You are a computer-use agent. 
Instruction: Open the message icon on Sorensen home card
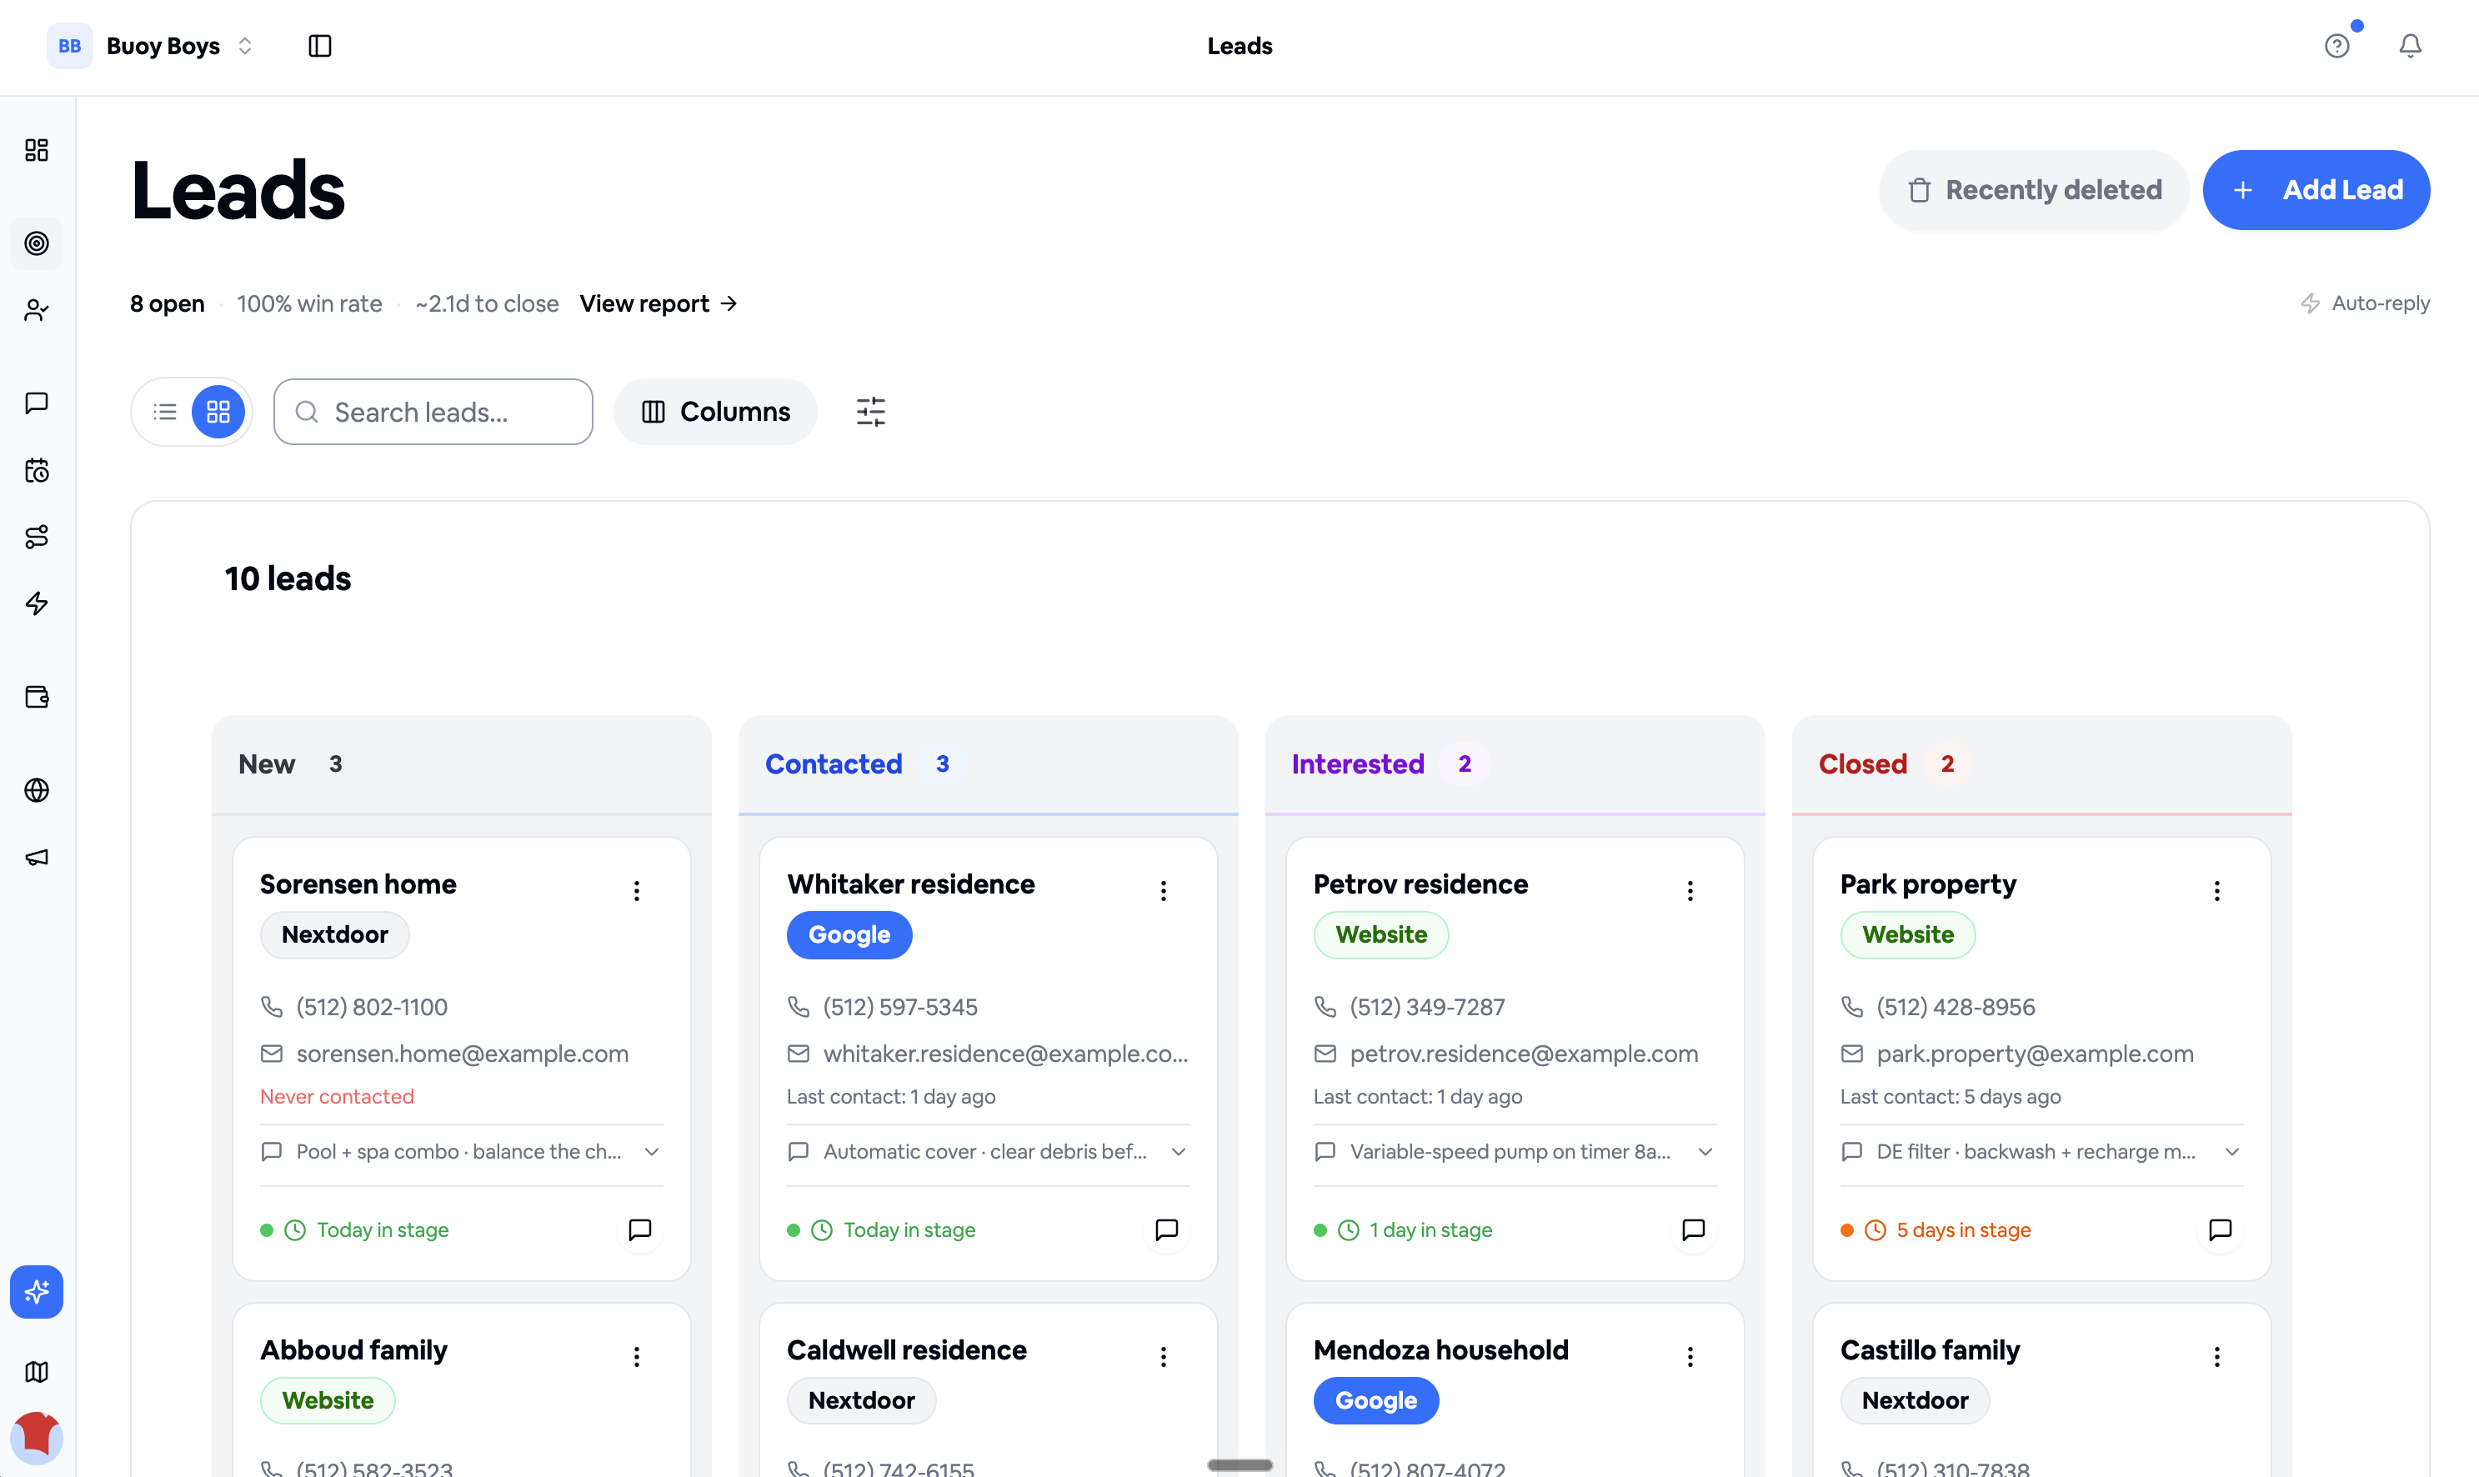[x=640, y=1229]
